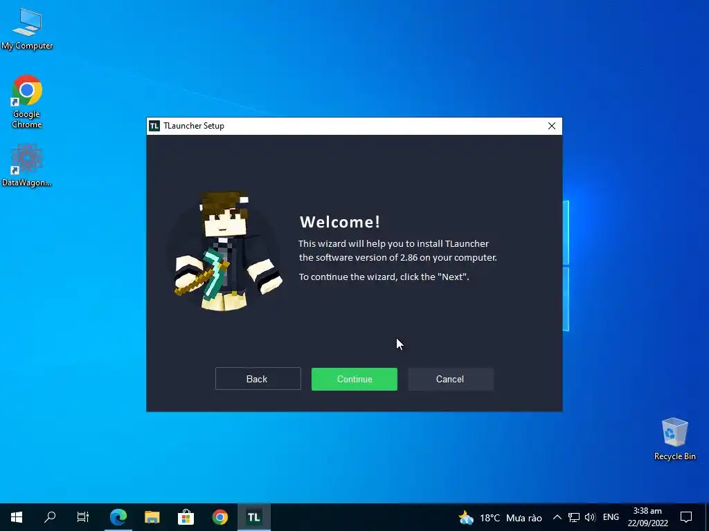709x531 pixels.
Task: Open the volume control tray icon
Action: tap(590, 517)
